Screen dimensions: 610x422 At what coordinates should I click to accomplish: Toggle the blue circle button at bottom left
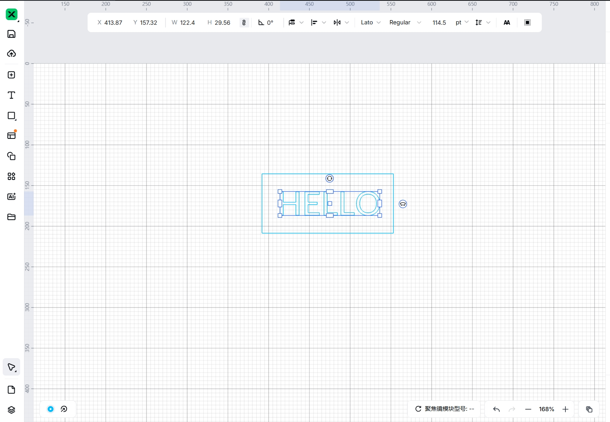[x=51, y=409]
